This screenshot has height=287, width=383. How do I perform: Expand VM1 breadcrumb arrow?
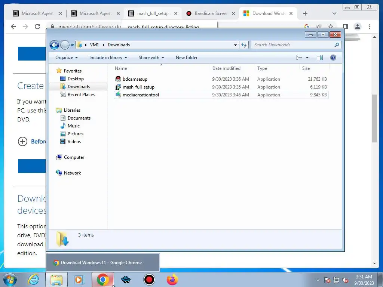(103, 45)
